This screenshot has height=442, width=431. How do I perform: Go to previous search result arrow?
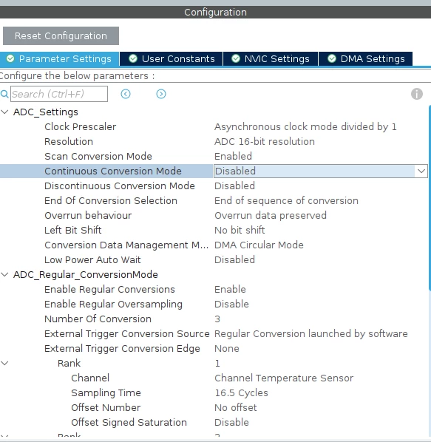pyautogui.click(x=126, y=94)
